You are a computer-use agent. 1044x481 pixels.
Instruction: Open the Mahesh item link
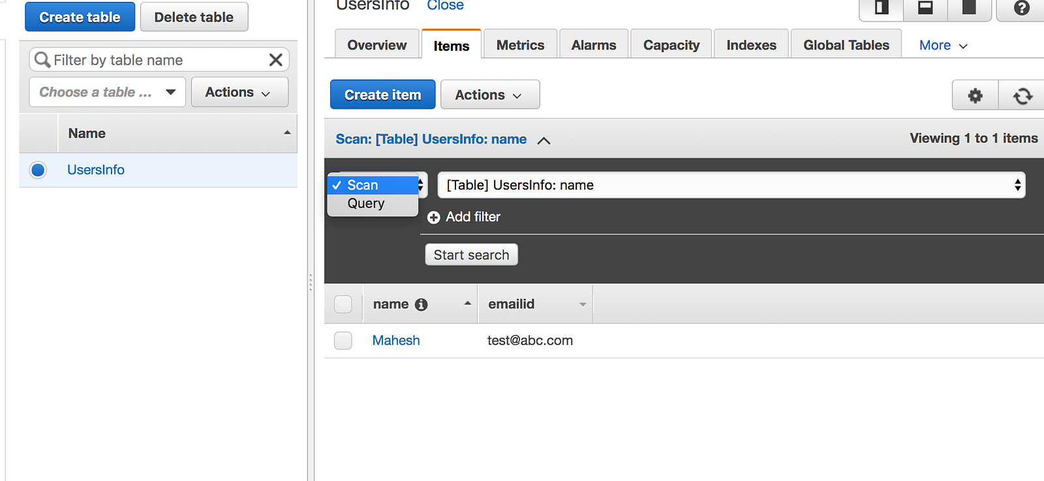click(396, 340)
